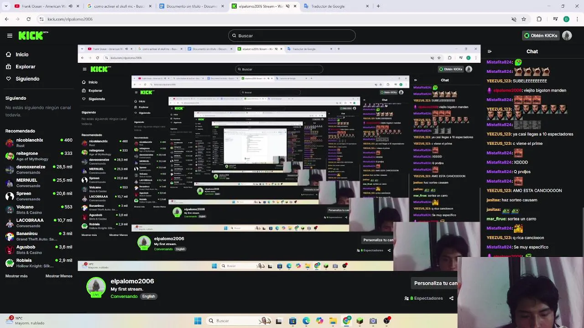Screen dimensions: 584x328
Task: Open reitegrone Age of Mythology channel
Action: click(39, 156)
